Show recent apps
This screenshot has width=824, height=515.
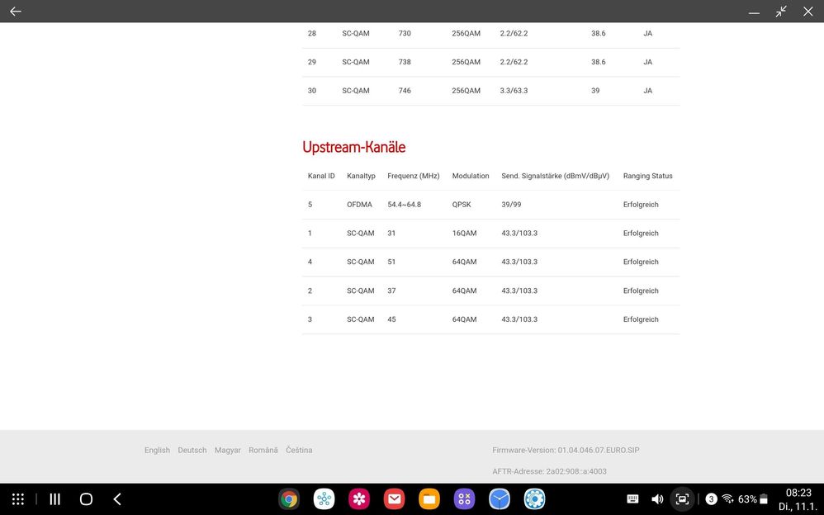tap(54, 498)
